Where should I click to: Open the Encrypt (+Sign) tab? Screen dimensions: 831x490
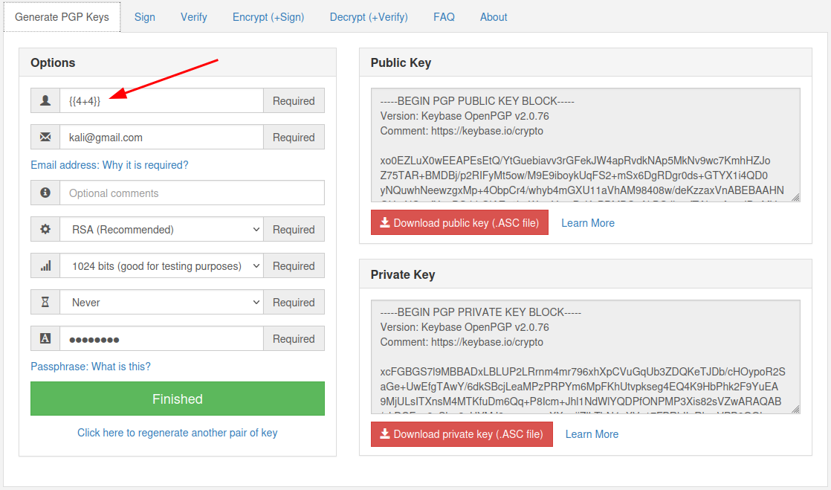click(268, 17)
